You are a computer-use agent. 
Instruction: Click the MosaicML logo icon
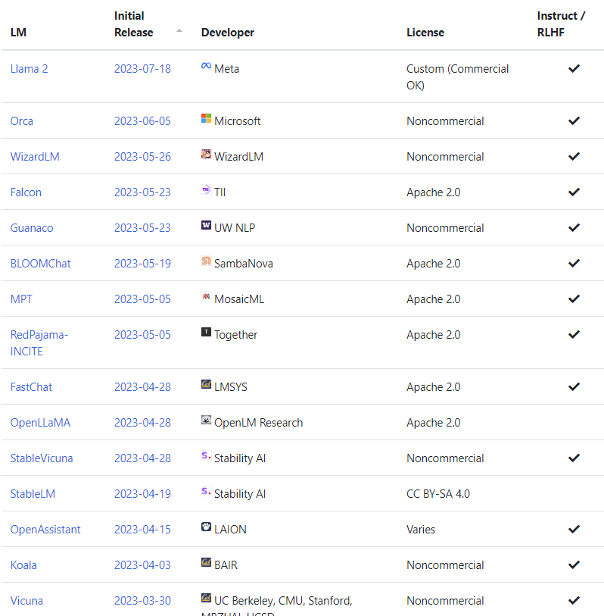206,297
